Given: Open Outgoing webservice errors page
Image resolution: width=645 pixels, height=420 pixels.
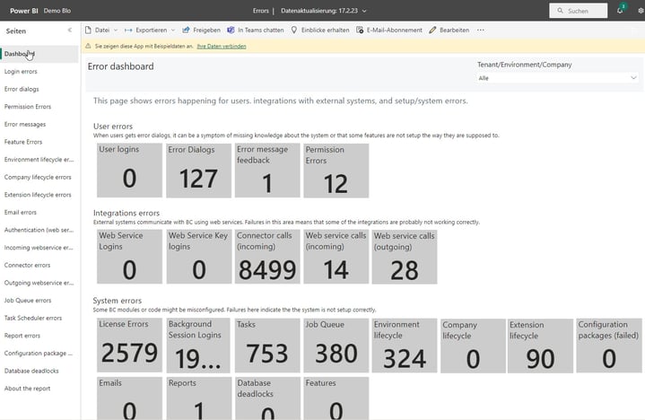Looking at the screenshot, I should coord(39,283).
